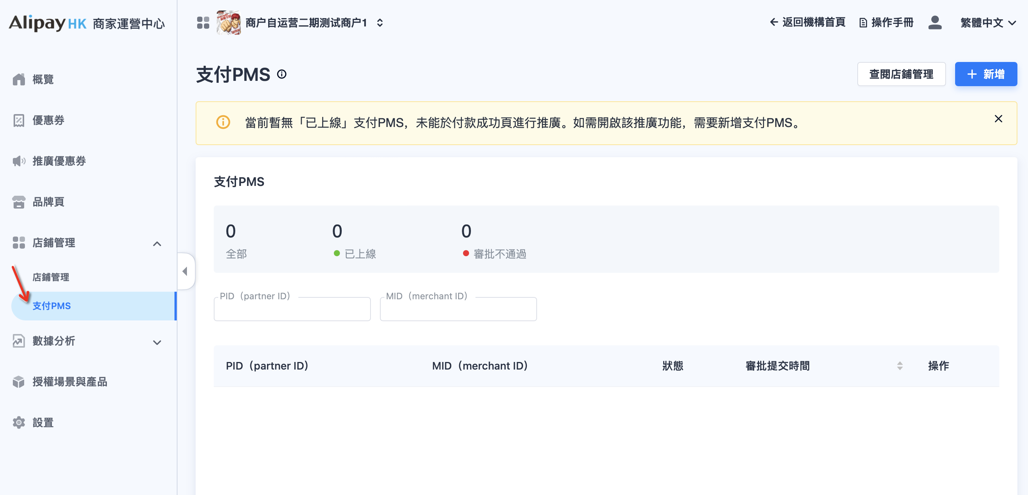Filter by the 審批不通過 status

494,241
